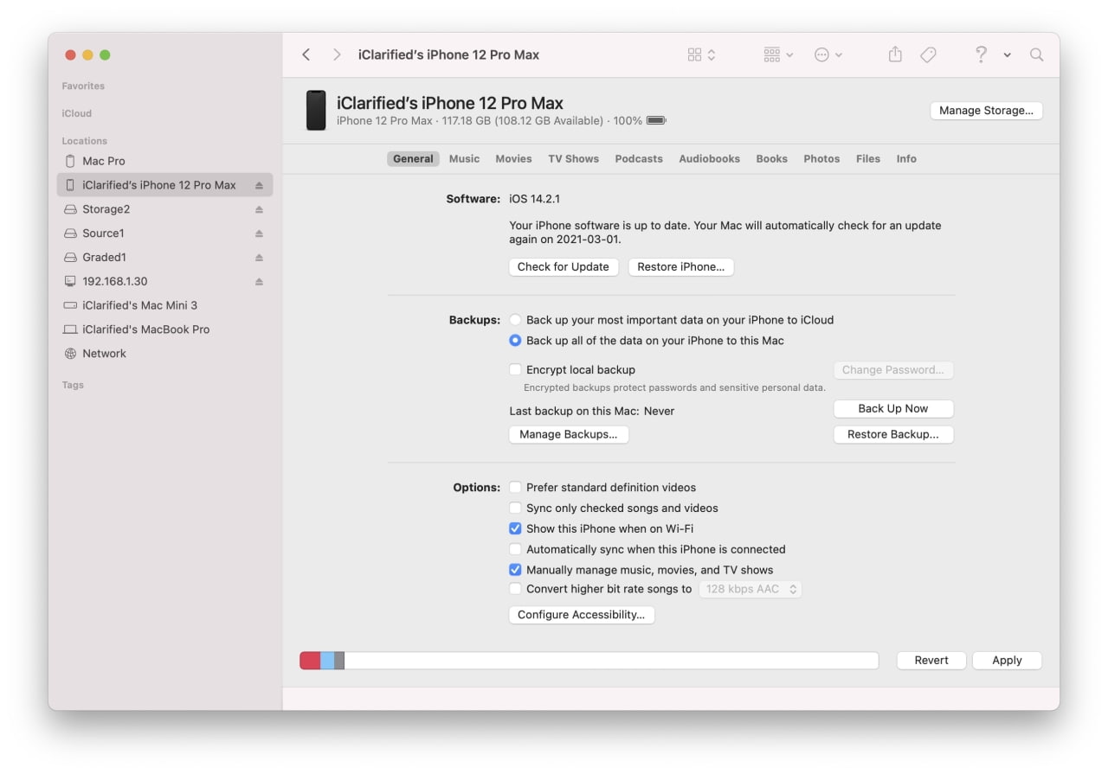Go forward with the right chevron
The width and height of the screenshot is (1108, 774).
337,54
